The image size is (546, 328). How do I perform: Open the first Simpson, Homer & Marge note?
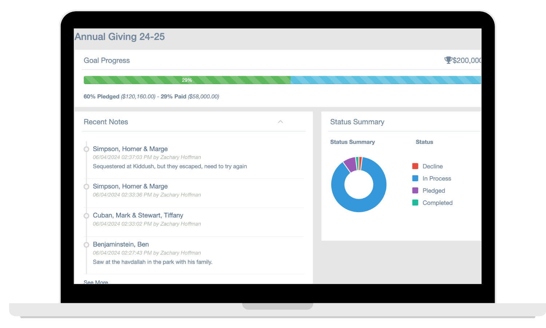pyautogui.click(x=130, y=149)
